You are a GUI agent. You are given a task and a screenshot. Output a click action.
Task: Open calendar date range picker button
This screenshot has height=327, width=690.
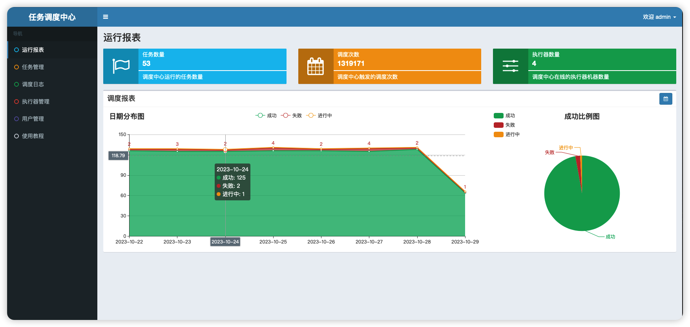[x=666, y=99]
